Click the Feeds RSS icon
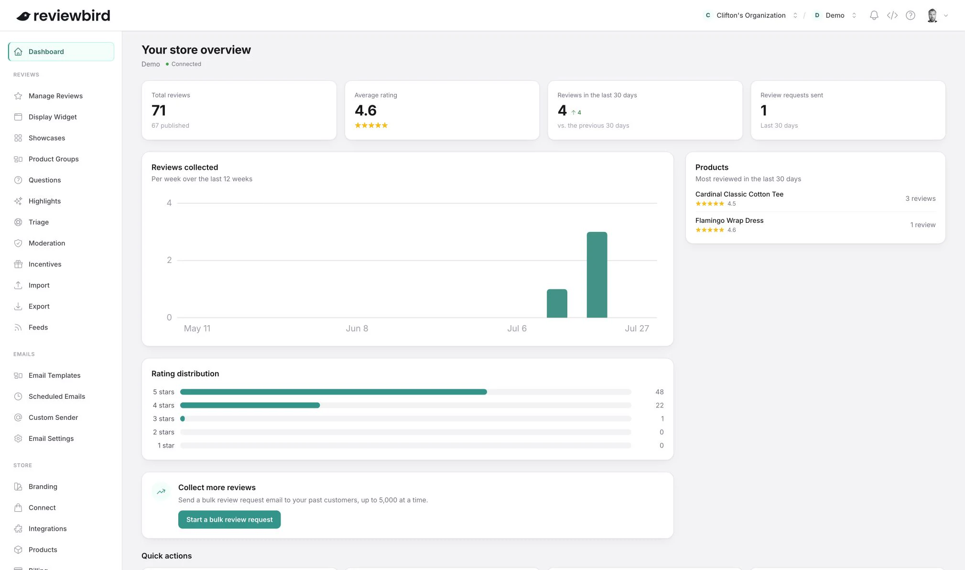This screenshot has height=570, width=965. (x=18, y=327)
